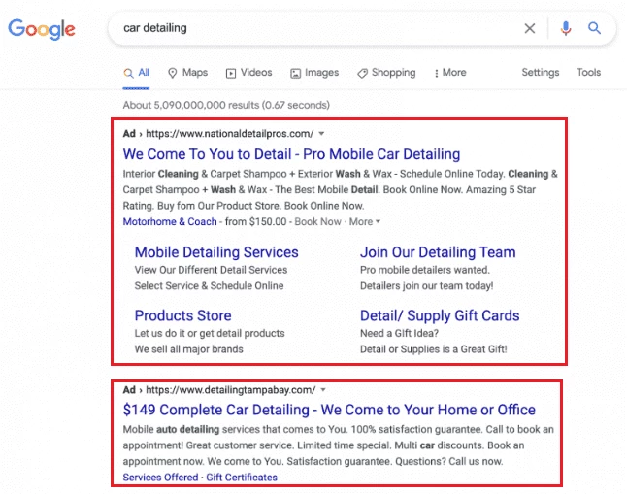
Task: Click 'Detailers join our team today!' text
Action: pyautogui.click(x=427, y=286)
